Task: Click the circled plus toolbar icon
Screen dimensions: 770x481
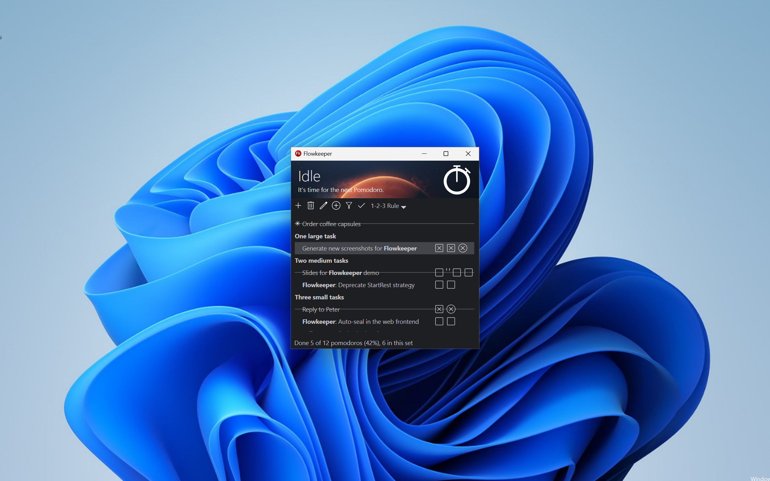Action: 336,205
